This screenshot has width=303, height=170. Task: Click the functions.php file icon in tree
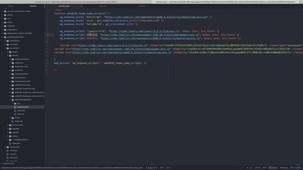point(15,107)
